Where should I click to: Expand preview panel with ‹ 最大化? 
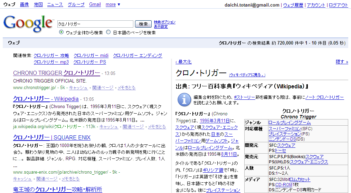[183, 62]
